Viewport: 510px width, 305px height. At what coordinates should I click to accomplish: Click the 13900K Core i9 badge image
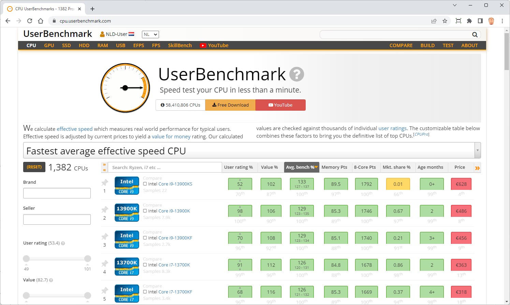[127, 212]
